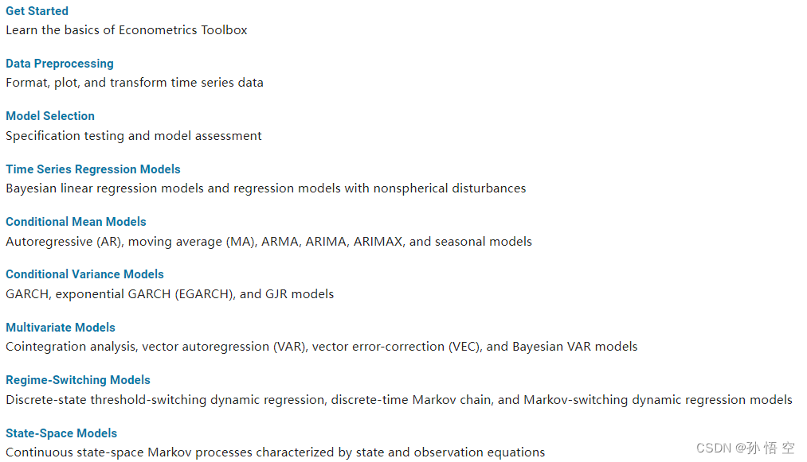
Task: Click the 'Format, plot, and transform' description
Action: 135,83
